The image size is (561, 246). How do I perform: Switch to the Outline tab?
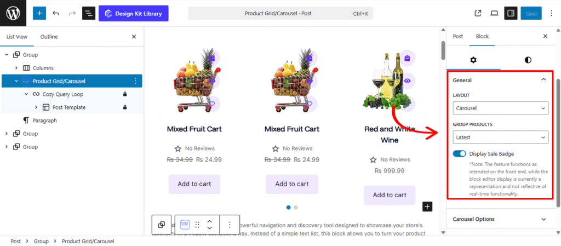(x=49, y=37)
